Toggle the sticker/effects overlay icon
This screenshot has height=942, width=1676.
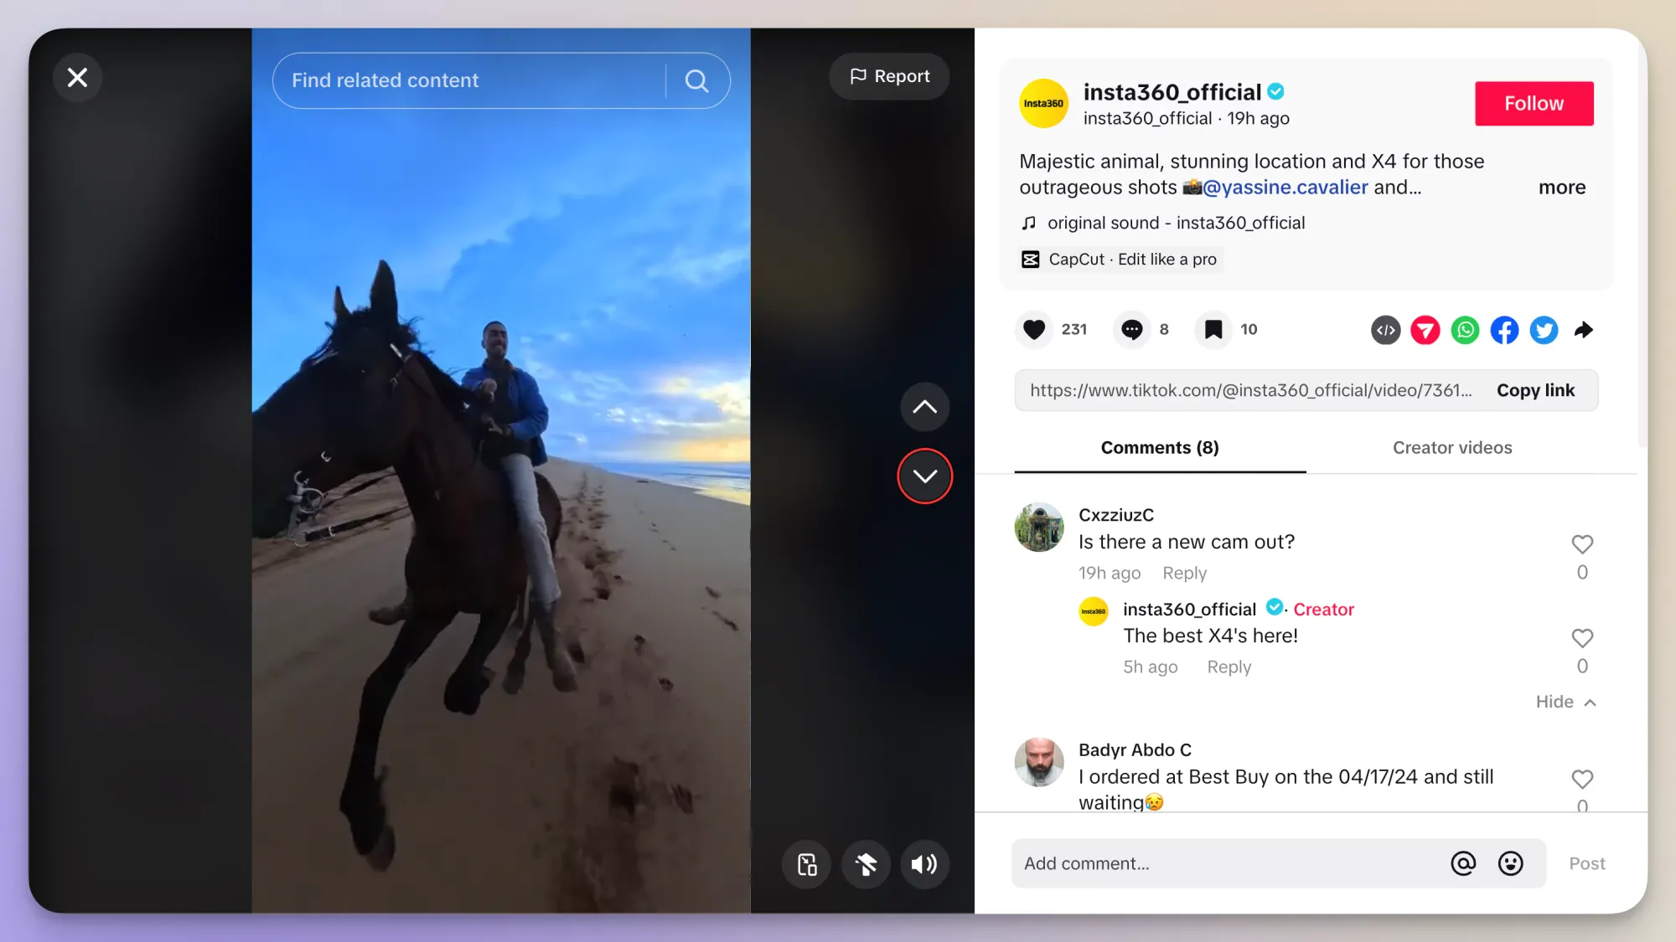866,865
